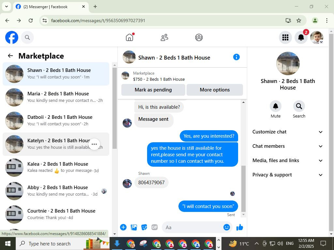
Task: Click the Windows taskbar search box
Action: (x=63, y=243)
